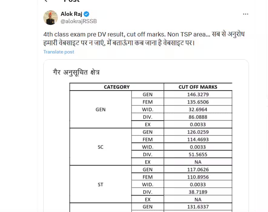Click the 38.7189 cut off cell
This screenshot has width=268, height=212.
(x=198, y=192)
